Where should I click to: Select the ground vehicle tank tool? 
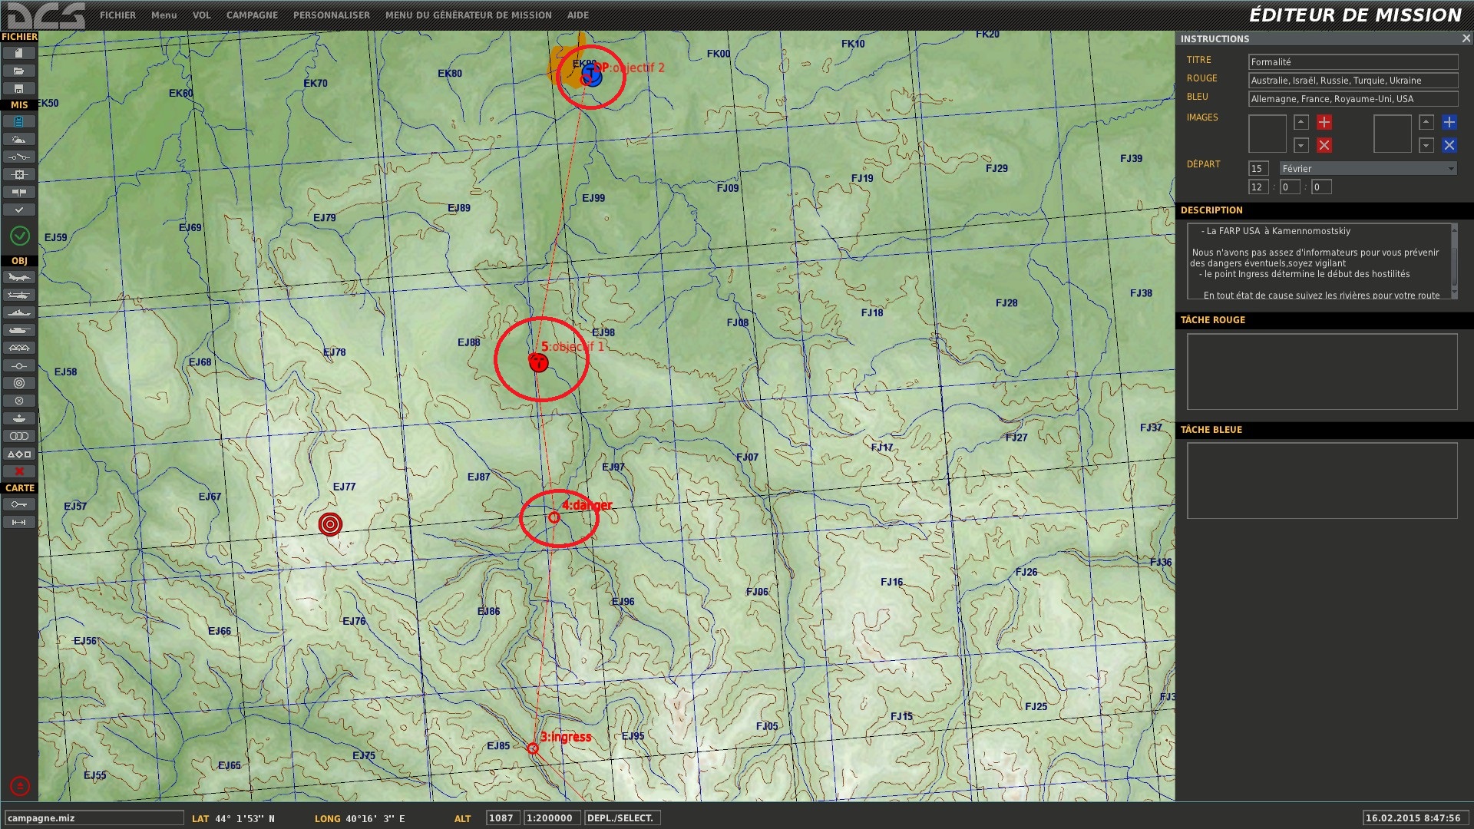[x=19, y=330]
